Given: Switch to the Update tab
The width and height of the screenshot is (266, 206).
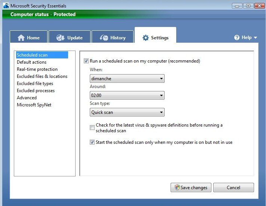Looking at the screenshot, I should pyautogui.click(x=70, y=36).
